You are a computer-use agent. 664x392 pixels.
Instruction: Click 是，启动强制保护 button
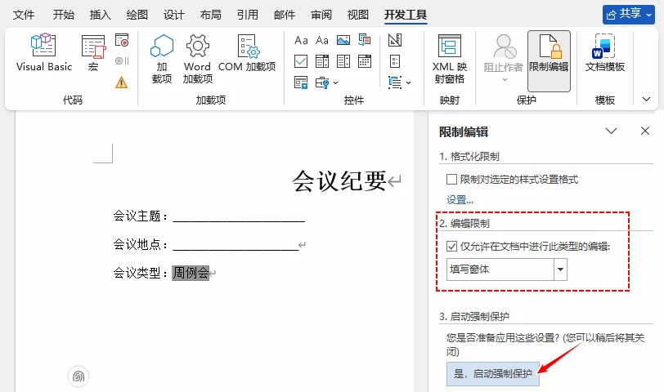click(493, 374)
